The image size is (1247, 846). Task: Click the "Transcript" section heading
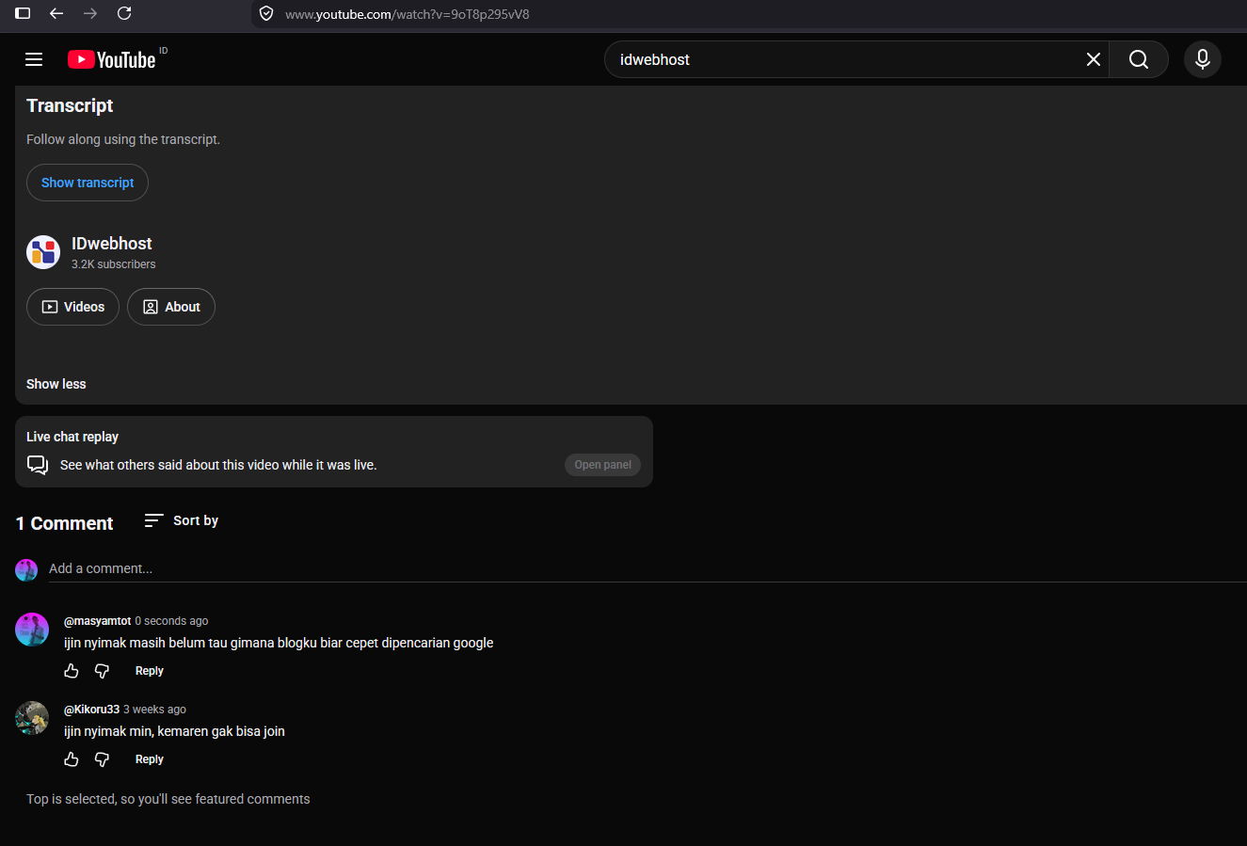70,105
